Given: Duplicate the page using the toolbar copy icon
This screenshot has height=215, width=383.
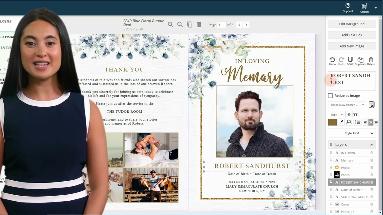Looking at the screenshot, I should 189,24.
